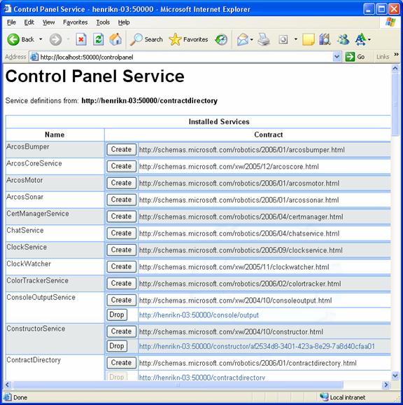The height and width of the screenshot is (405, 403).
Task: Click the horizontal scrollbar right arrow
Action: pyautogui.click(x=386, y=385)
